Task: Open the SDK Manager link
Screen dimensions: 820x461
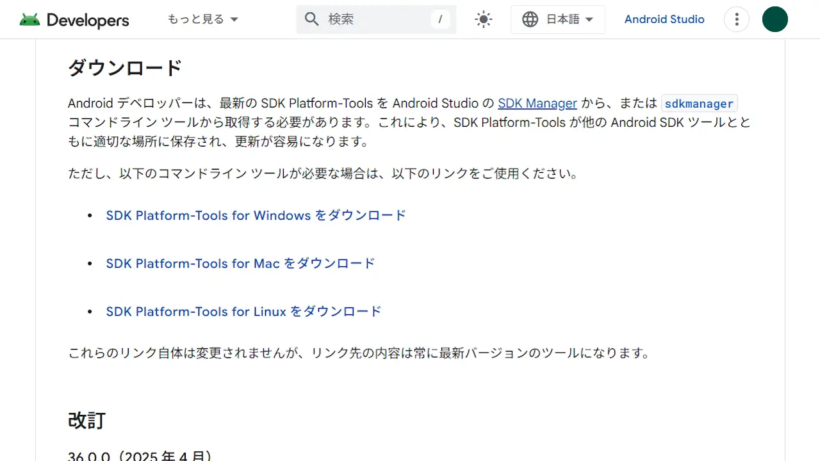Action: click(x=537, y=103)
